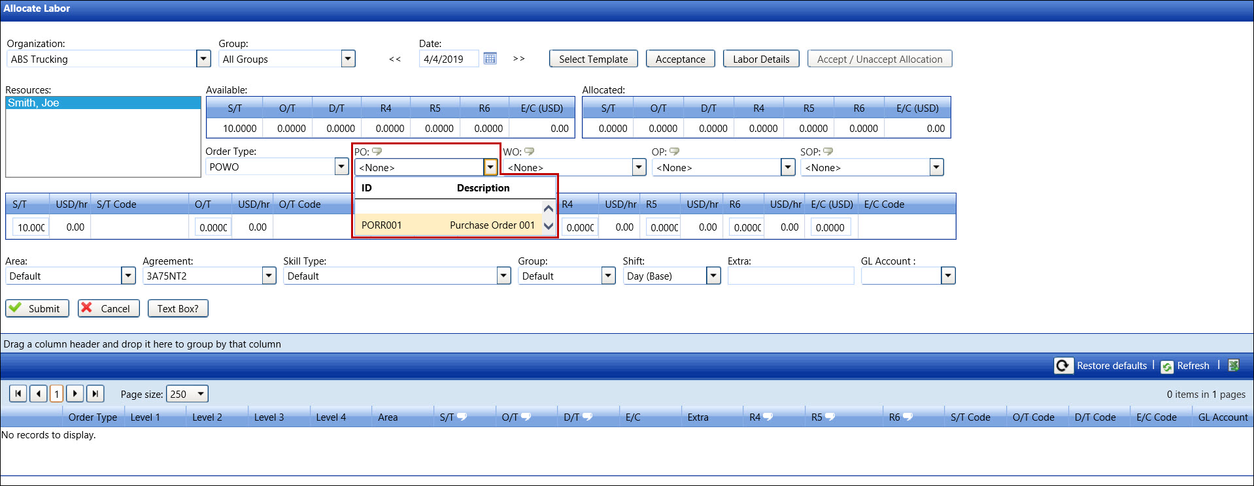Open the Order Type dropdown
This screenshot has width=1254, height=486.
(x=341, y=167)
